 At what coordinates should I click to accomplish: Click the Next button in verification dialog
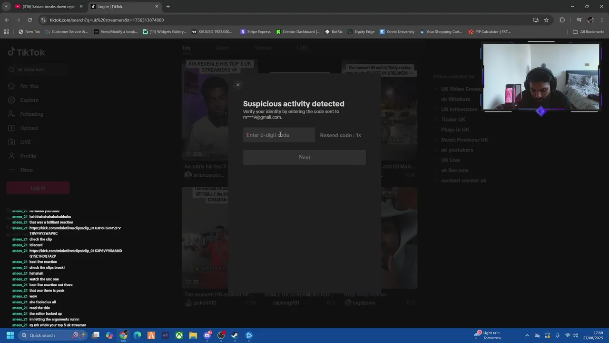point(304,157)
